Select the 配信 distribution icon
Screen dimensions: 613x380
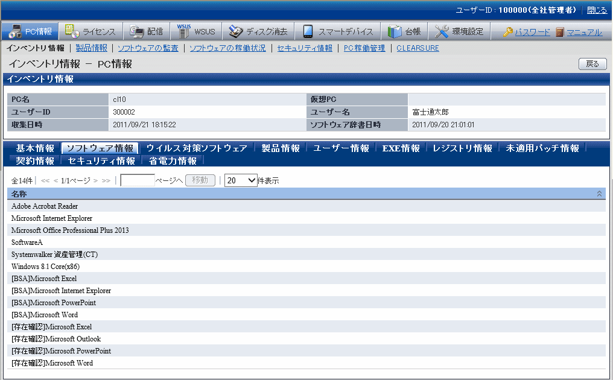click(136, 31)
